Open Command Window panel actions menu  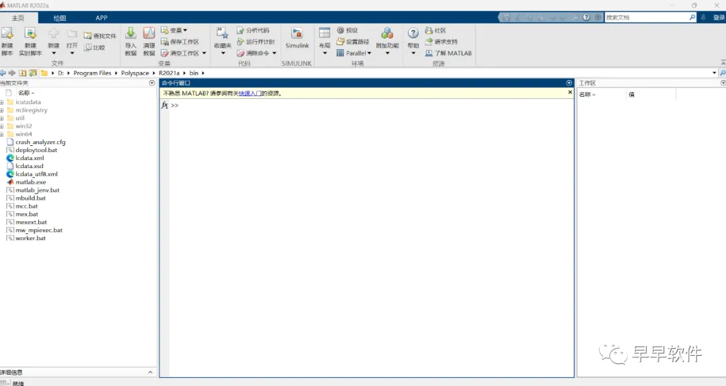pyautogui.click(x=569, y=83)
